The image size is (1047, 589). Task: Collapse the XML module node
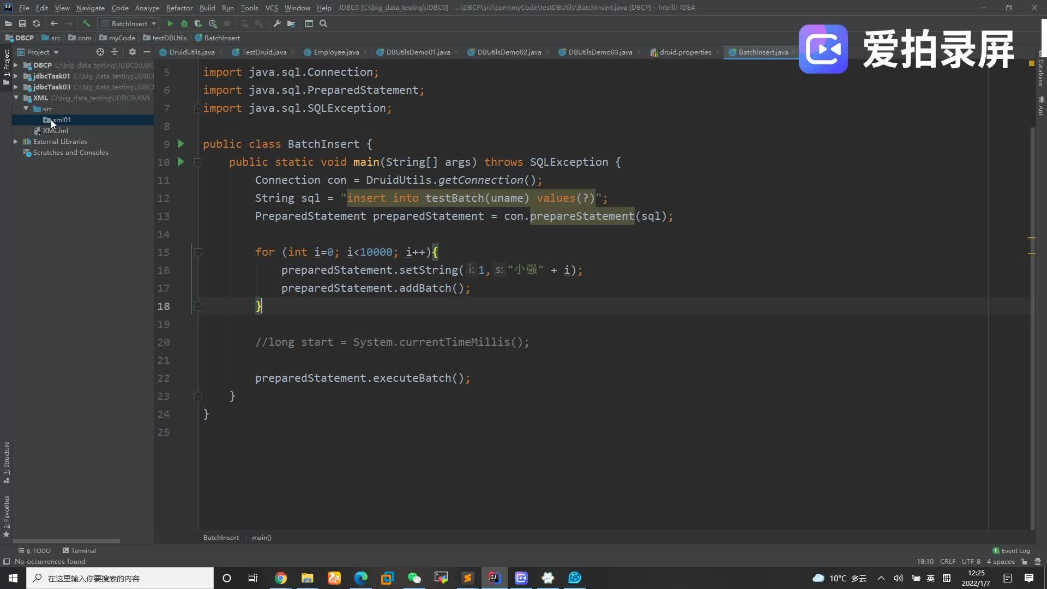point(16,98)
